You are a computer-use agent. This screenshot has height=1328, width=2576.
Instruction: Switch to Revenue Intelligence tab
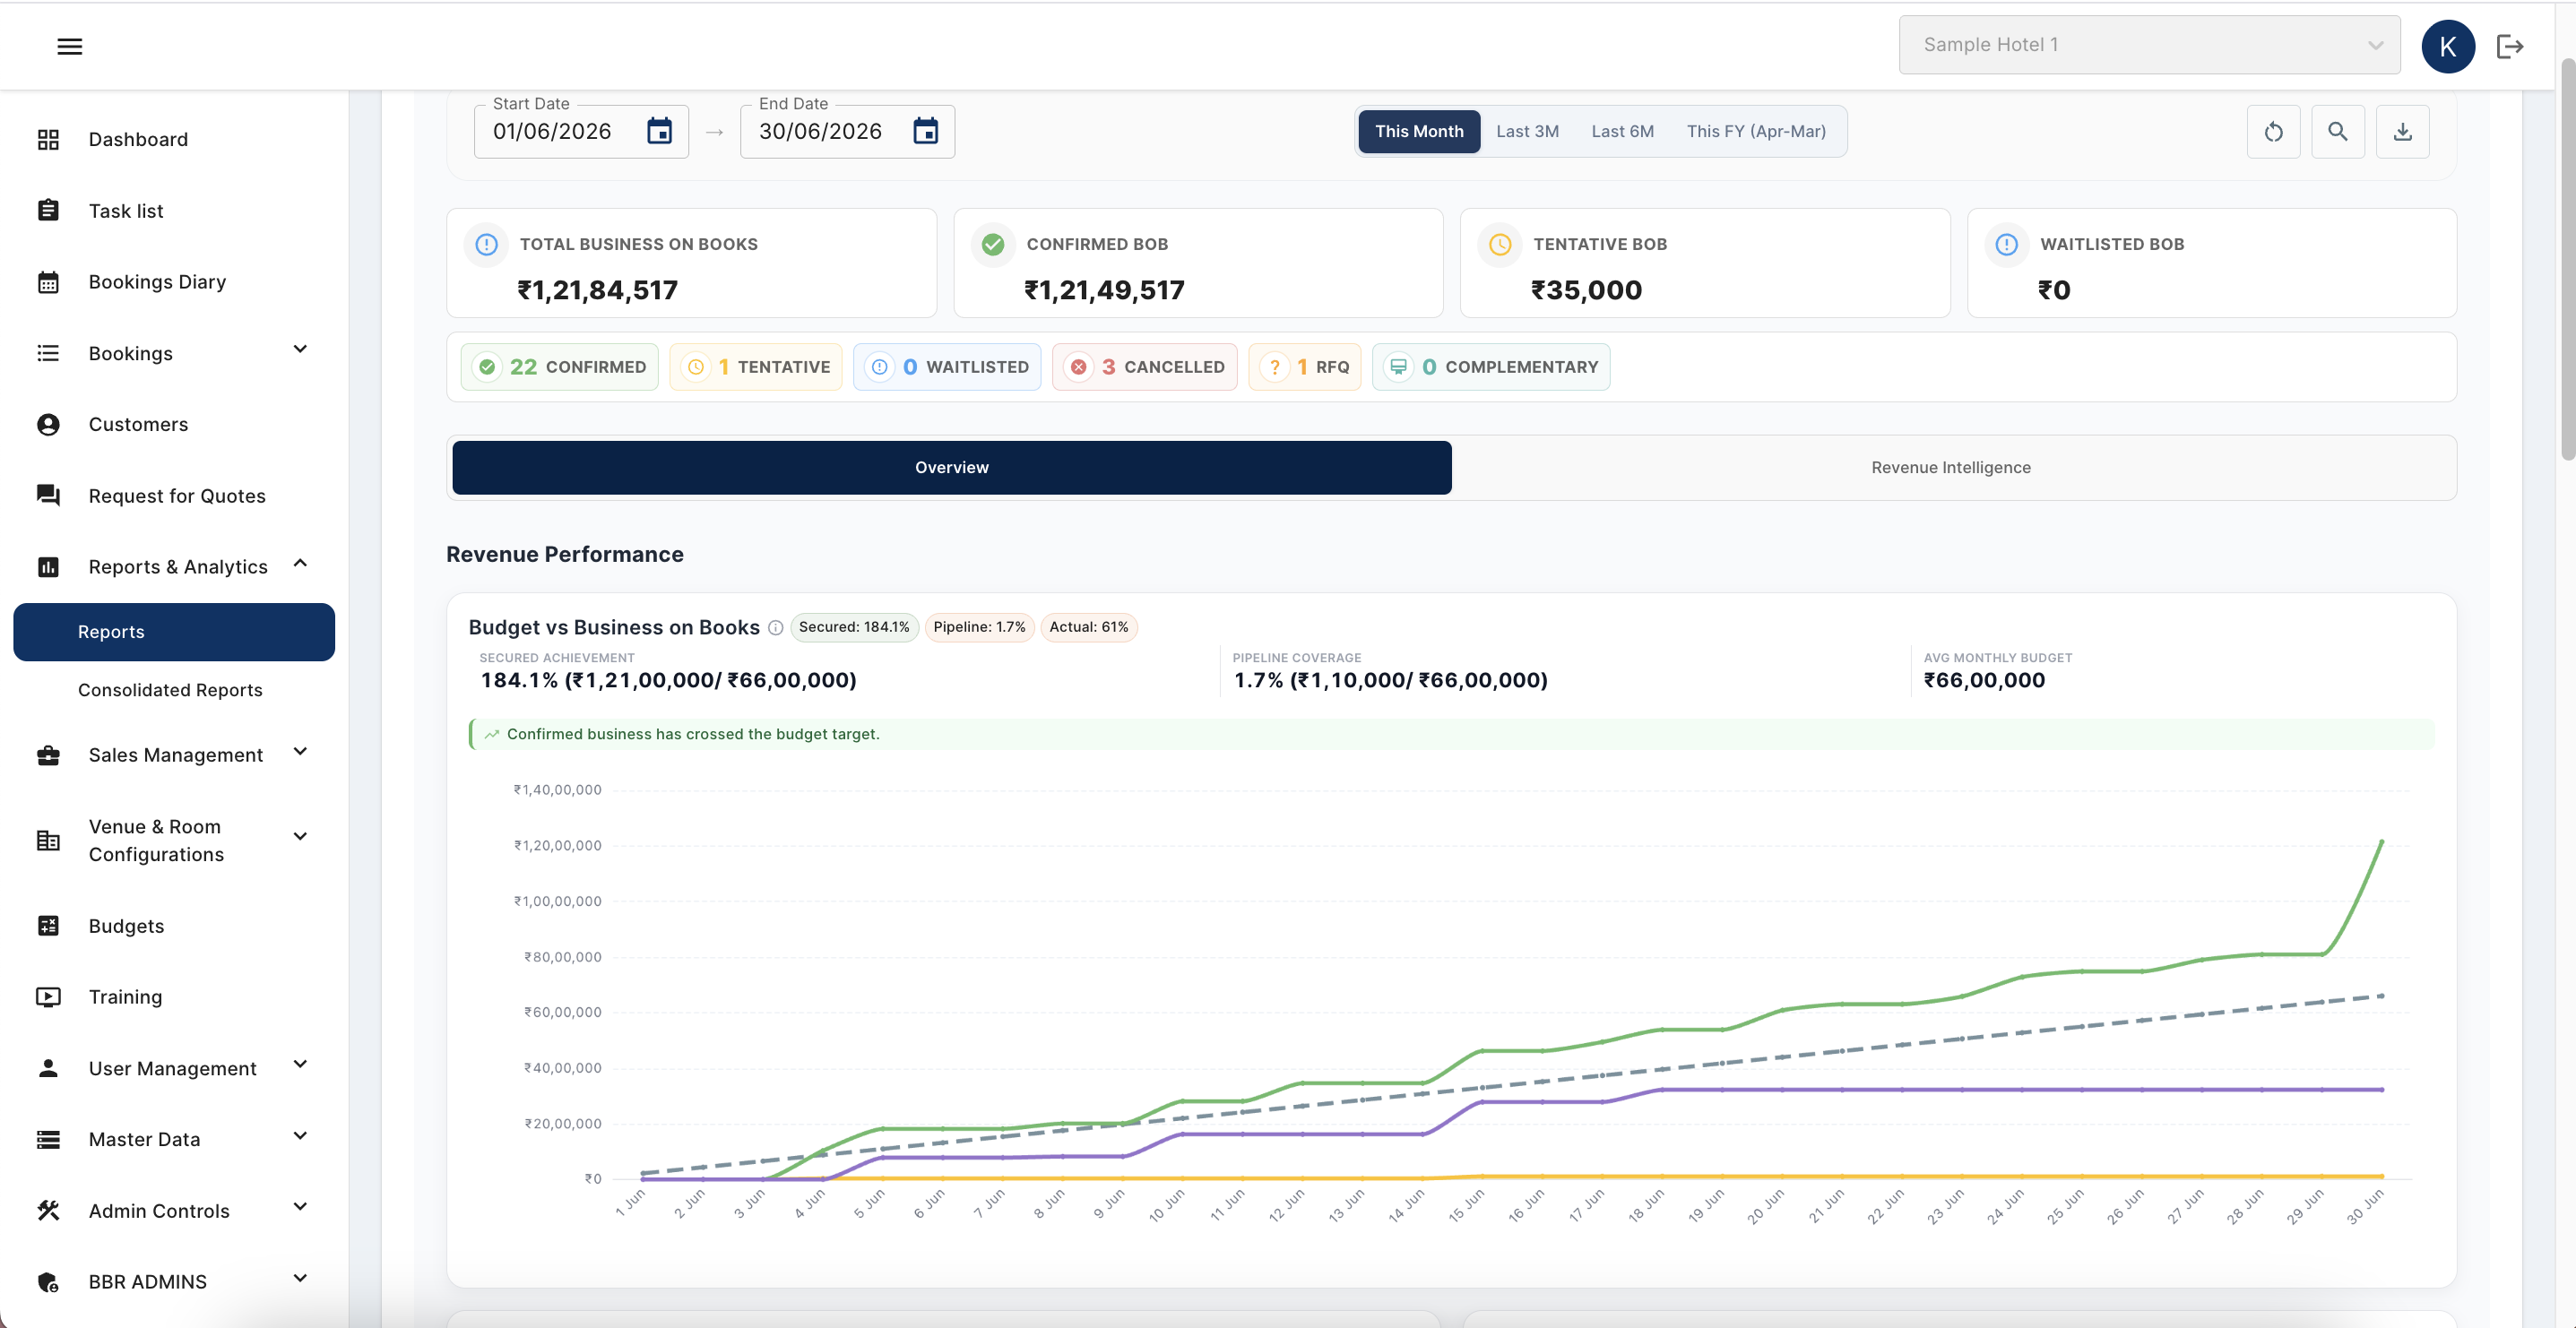pyautogui.click(x=1950, y=468)
